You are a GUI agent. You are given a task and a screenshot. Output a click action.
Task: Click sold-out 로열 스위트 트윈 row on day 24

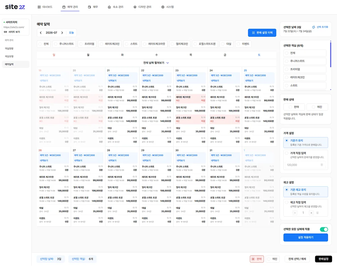[225, 119]
